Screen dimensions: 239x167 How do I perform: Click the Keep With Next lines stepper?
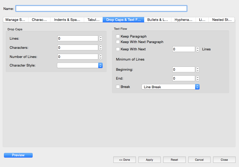[x=198, y=49]
